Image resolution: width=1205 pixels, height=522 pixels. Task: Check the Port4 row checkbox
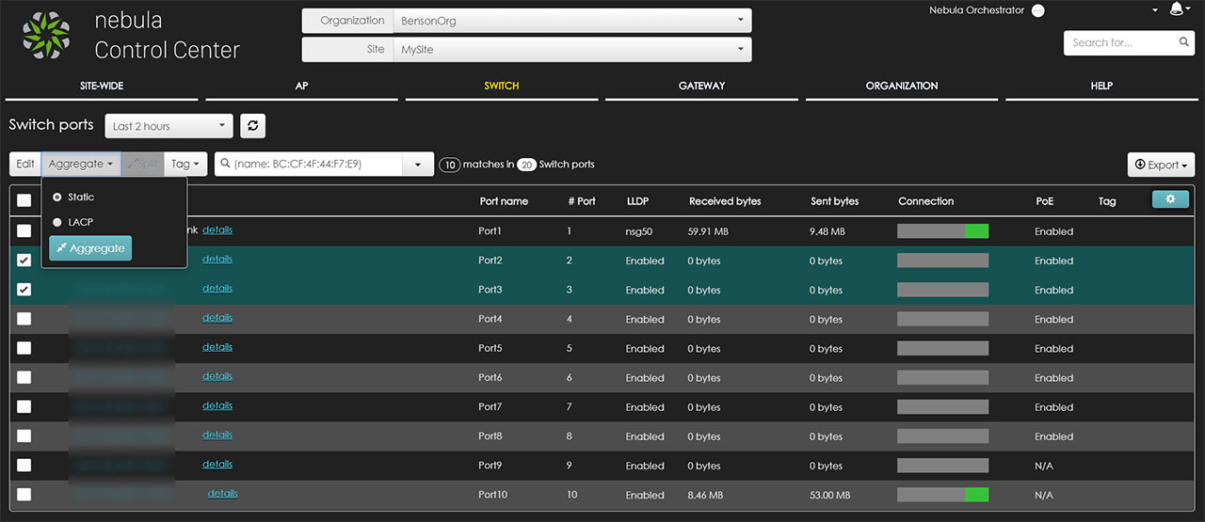[x=24, y=319]
